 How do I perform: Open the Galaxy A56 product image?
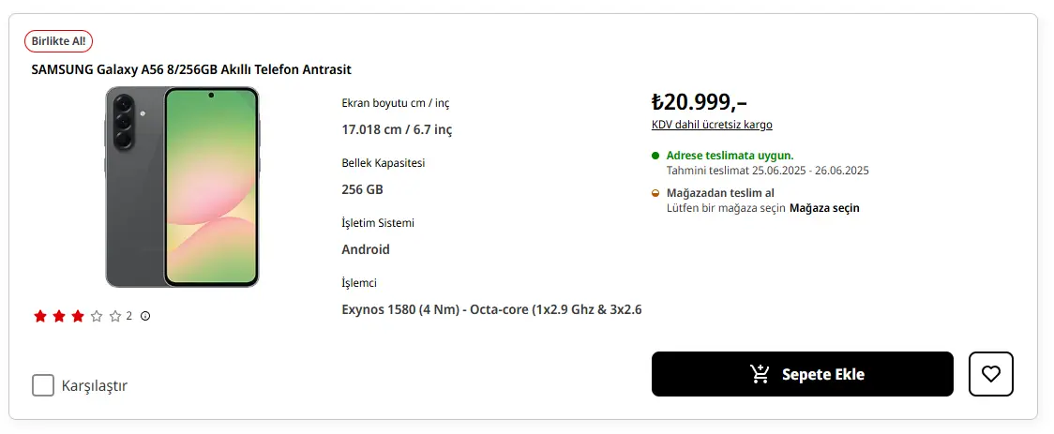(182, 187)
